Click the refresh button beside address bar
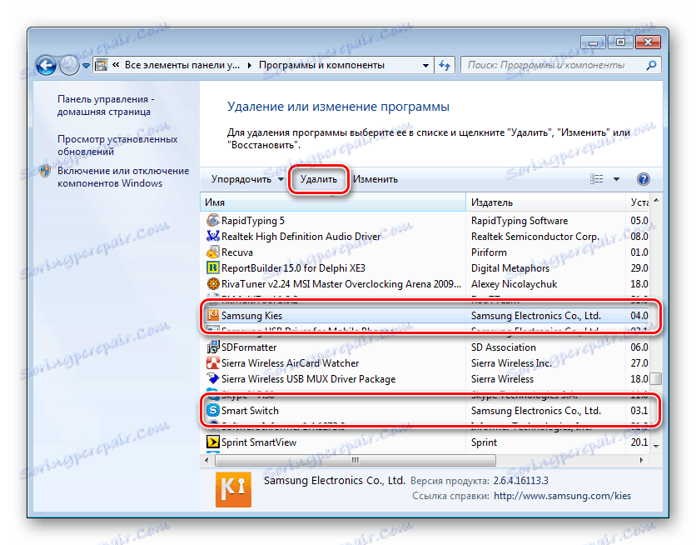Screen dimensions: 696x545 pyautogui.click(x=445, y=66)
